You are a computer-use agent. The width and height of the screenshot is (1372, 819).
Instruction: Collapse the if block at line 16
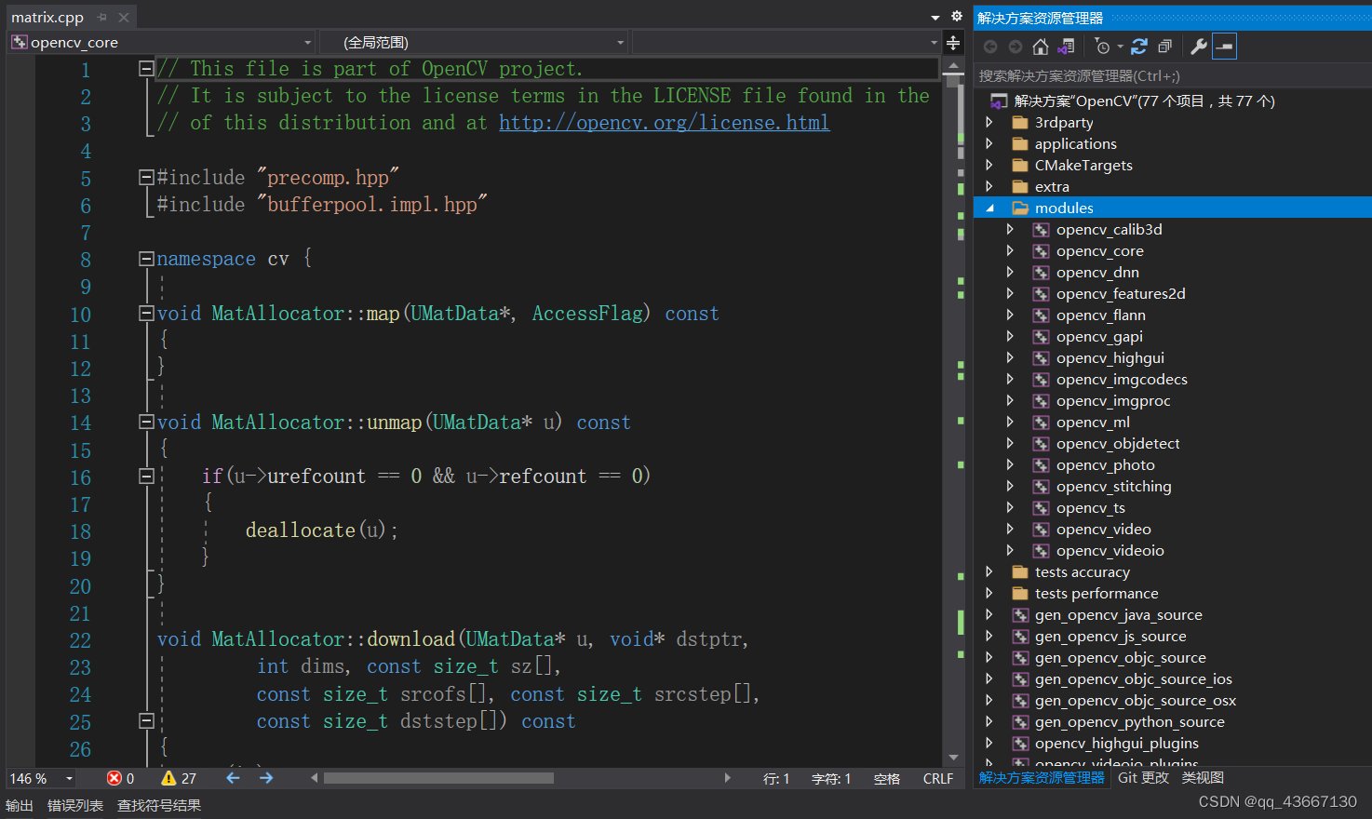pos(146,476)
